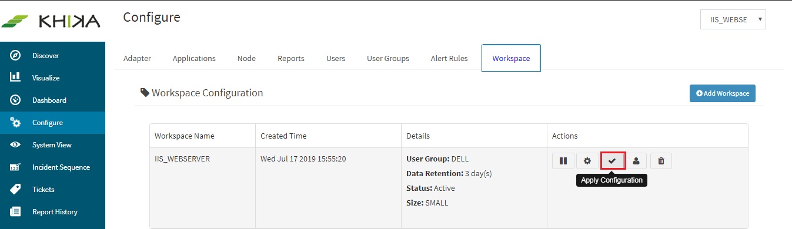
Task: Click the Size: SMALL text
Action: [x=427, y=203]
